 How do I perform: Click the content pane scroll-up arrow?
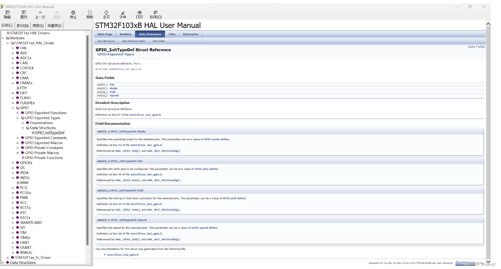pos(488,24)
